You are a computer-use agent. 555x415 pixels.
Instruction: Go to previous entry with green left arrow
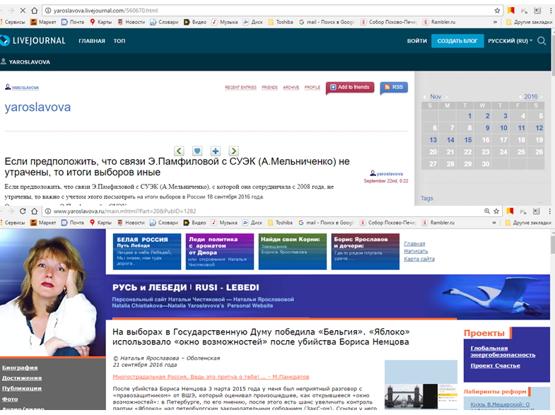(179, 151)
